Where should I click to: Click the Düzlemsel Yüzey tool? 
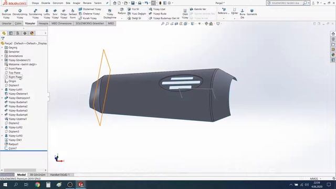[90, 9]
